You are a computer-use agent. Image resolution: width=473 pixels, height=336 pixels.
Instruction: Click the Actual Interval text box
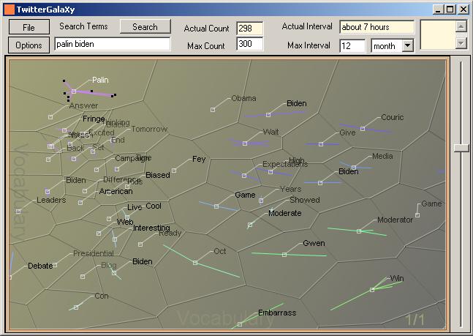pos(376,27)
